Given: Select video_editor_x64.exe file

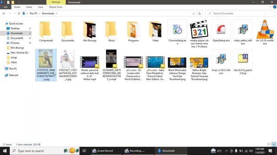Looking at the screenshot, I should coord(243,33).
